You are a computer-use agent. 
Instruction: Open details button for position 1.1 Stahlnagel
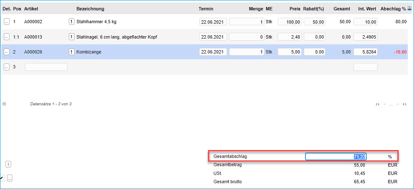(6, 37)
